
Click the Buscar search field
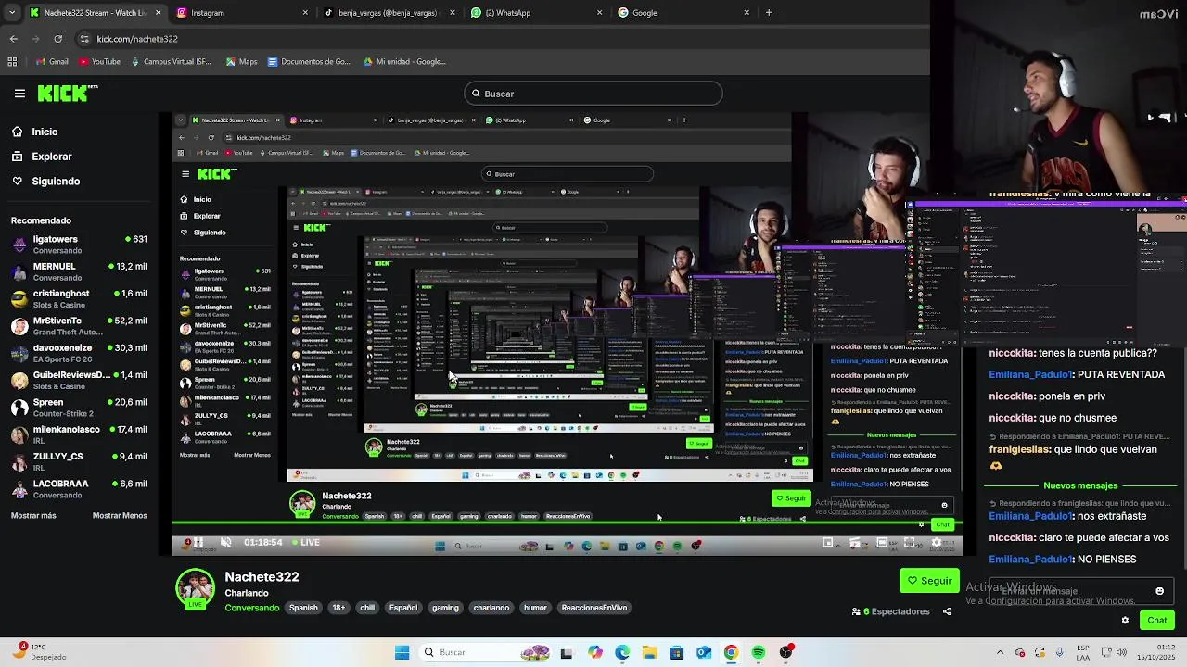pyautogui.click(x=593, y=94)
